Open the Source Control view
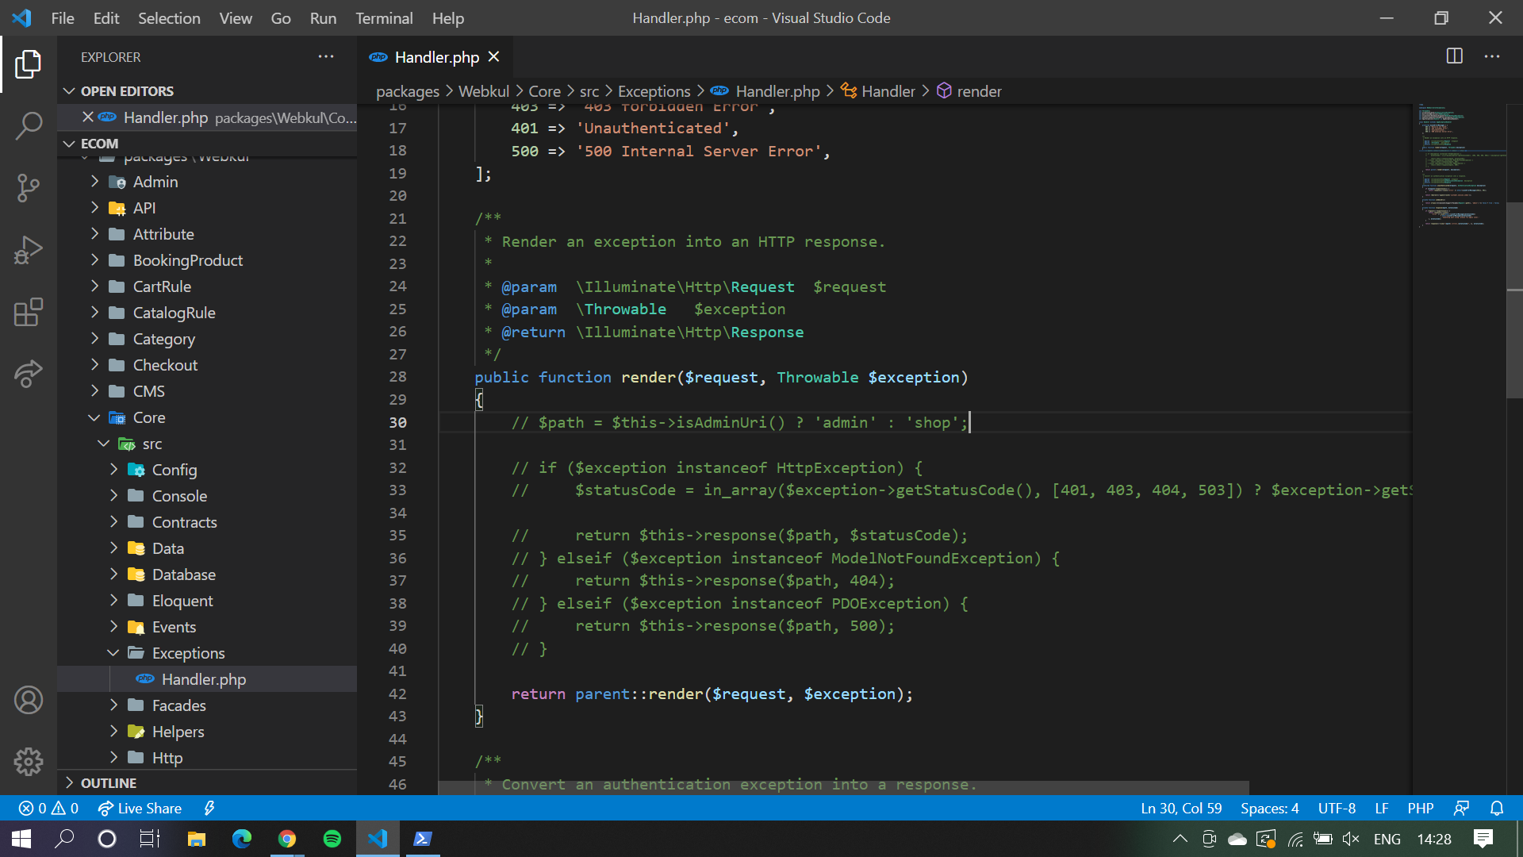 (29, 188)
